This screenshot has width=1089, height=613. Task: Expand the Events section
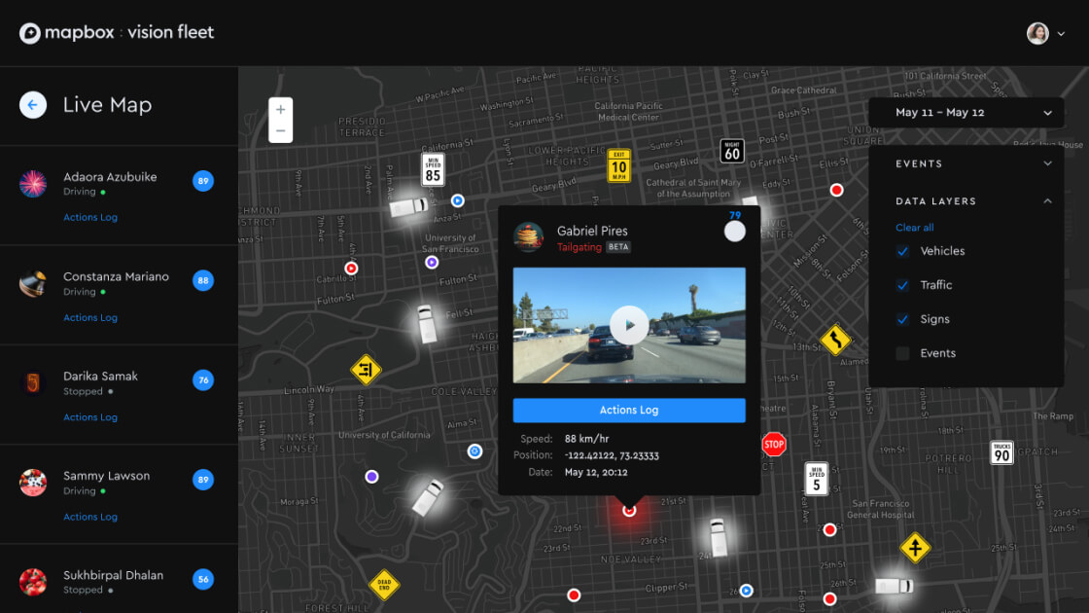[x=1048, y=163]
